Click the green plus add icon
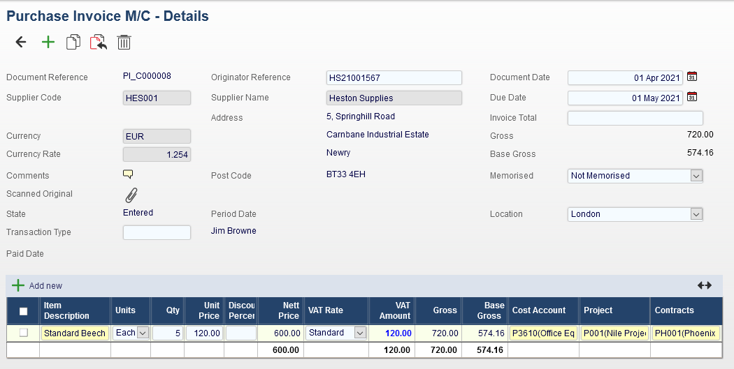The height and width of the screenshot is (369, 734). click(x=48, y=43)
